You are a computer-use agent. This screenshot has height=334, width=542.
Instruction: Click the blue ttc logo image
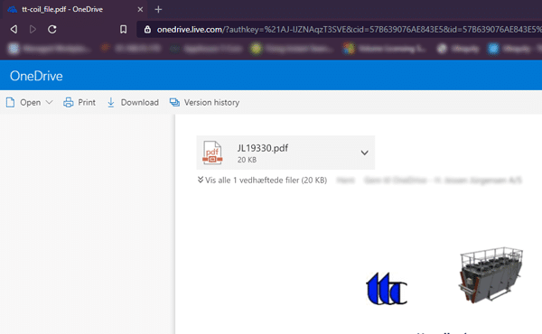tap(387, 288)
